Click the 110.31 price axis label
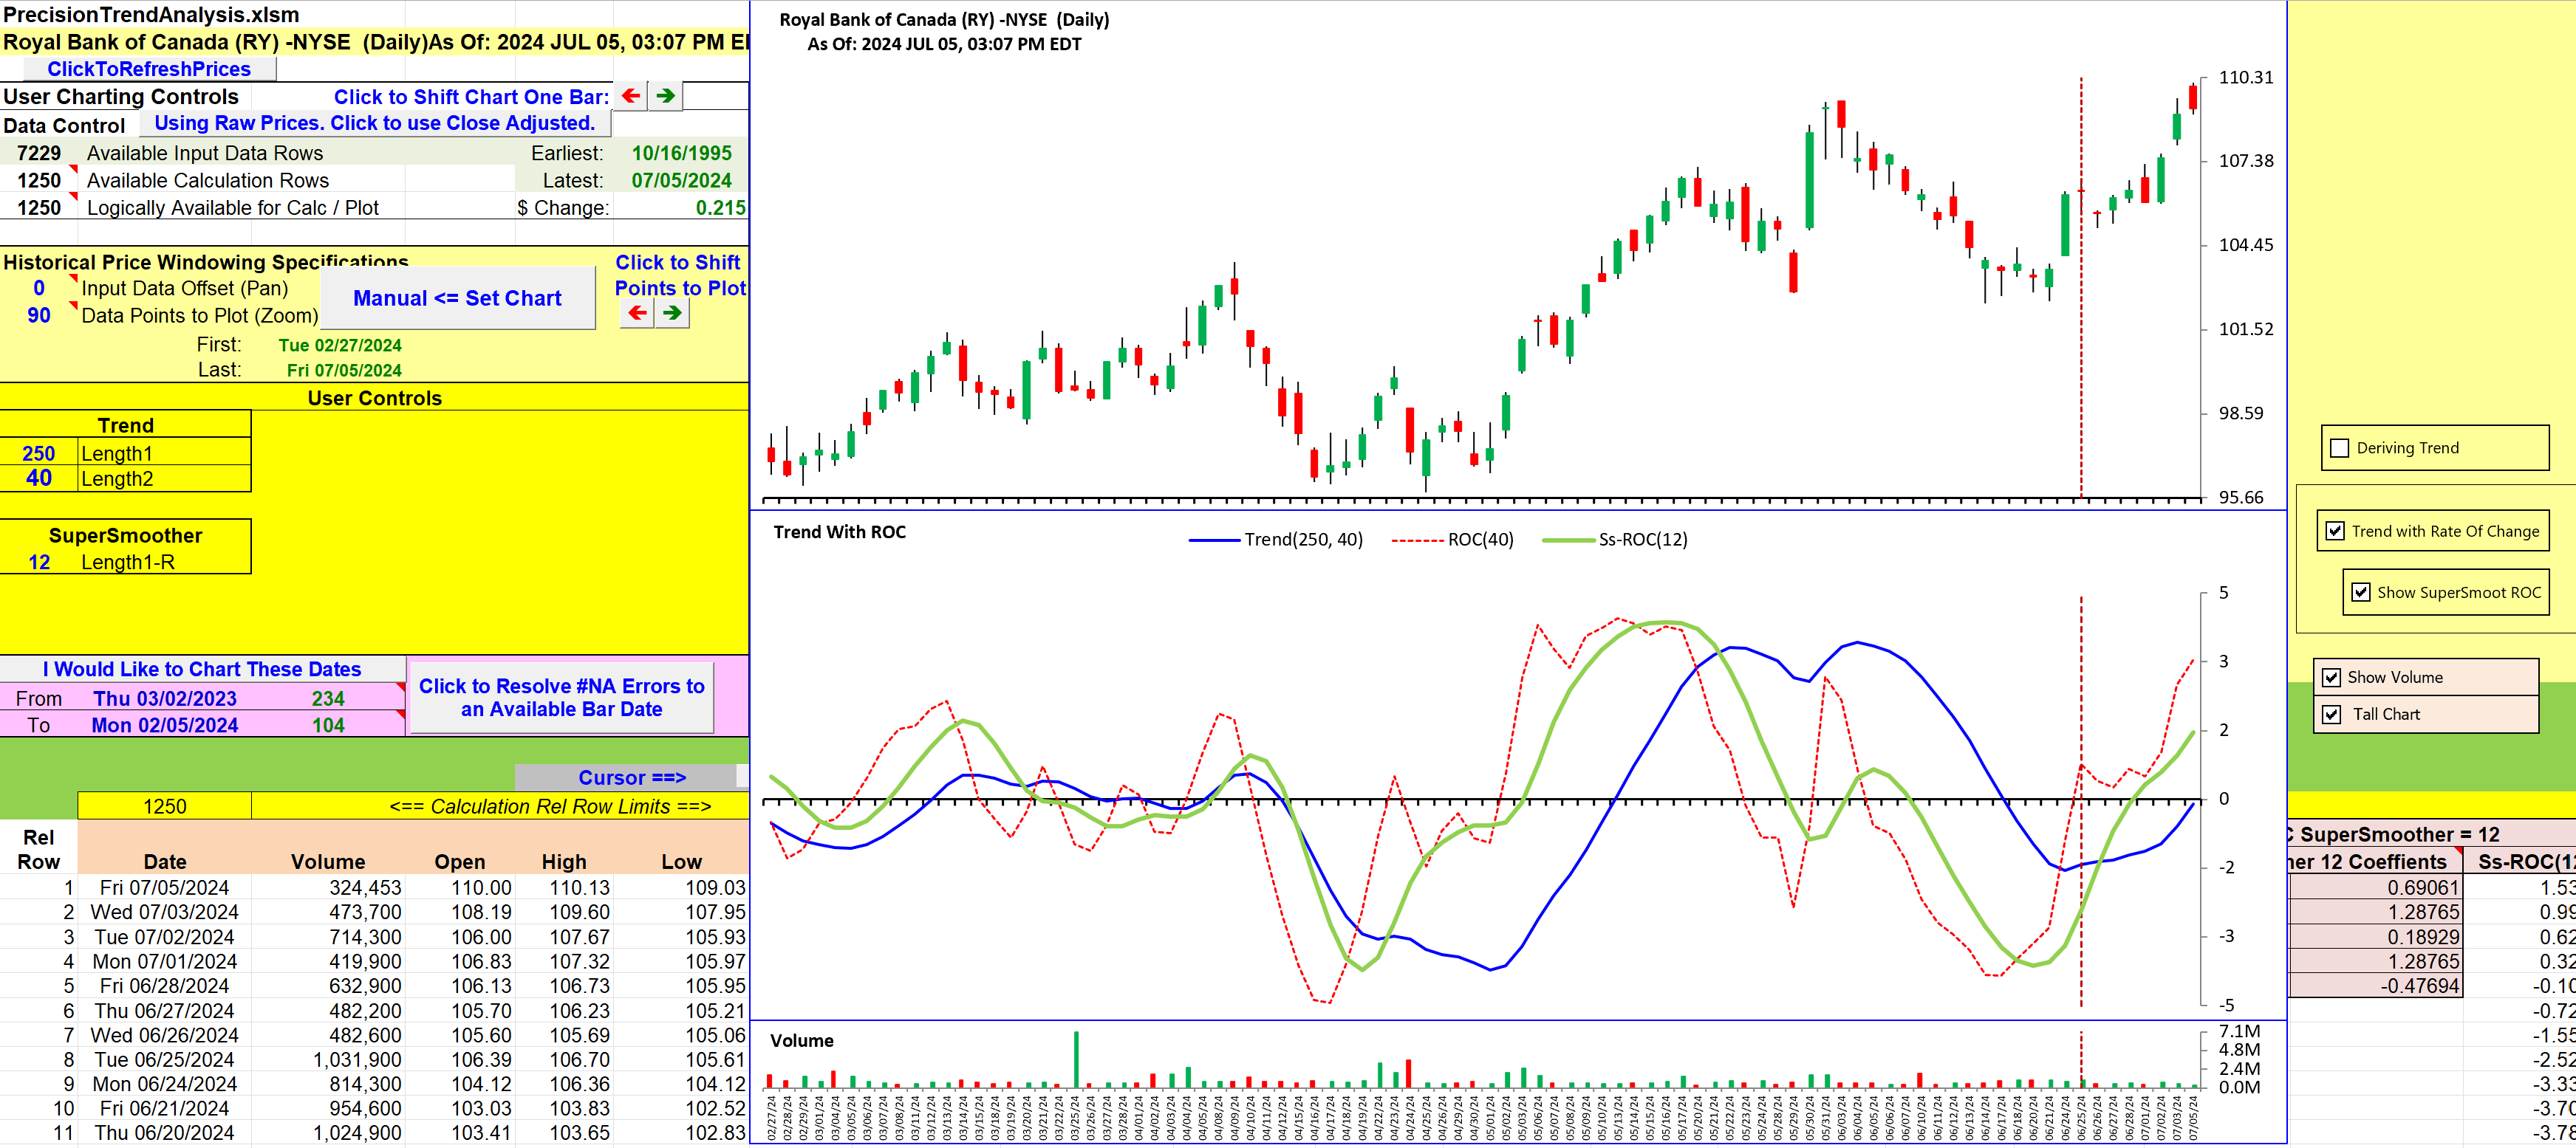This screenshot has height=1148, width=2576. pos(2245,77)
